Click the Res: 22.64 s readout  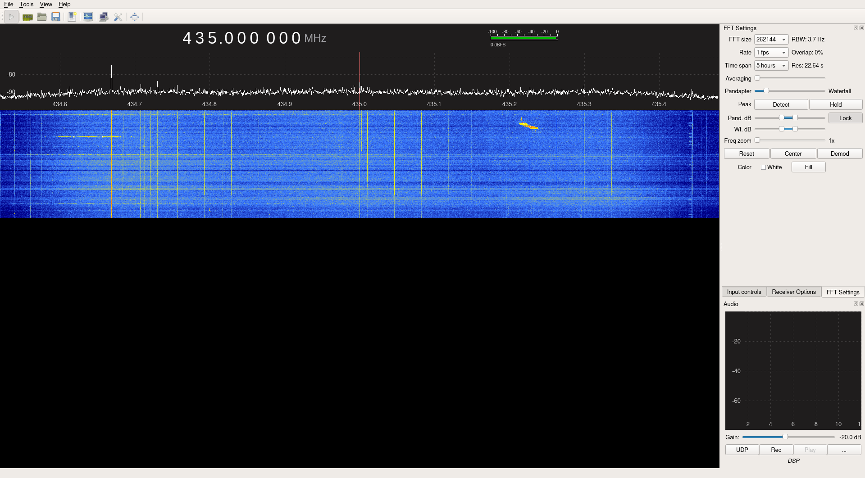pos(807,66)
